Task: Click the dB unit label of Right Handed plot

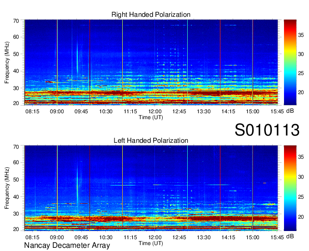Action: (x=290, y=111)
